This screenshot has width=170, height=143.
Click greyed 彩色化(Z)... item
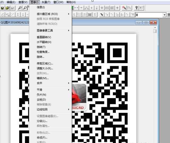[x=50, y=133]
